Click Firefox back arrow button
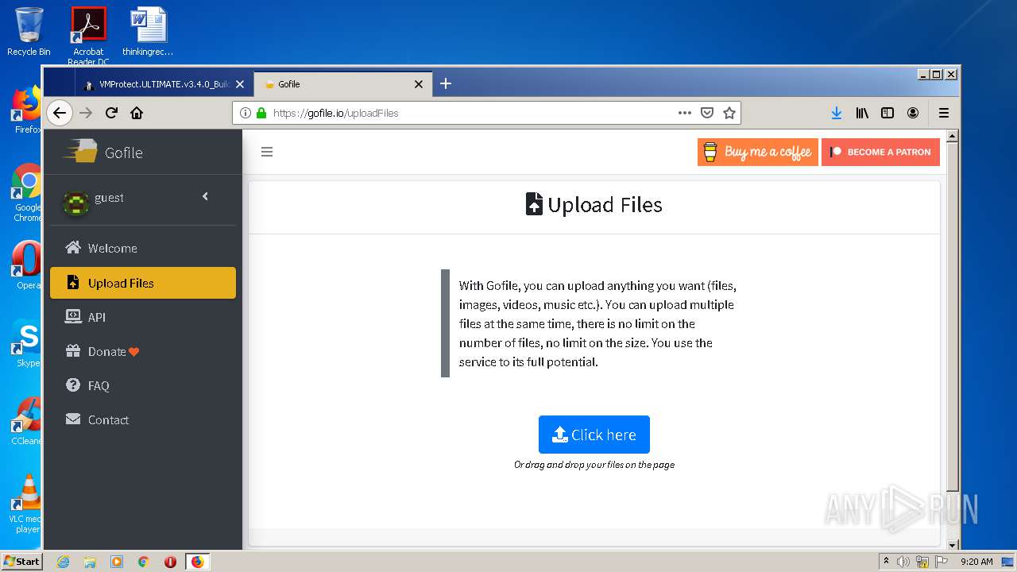 60,113
